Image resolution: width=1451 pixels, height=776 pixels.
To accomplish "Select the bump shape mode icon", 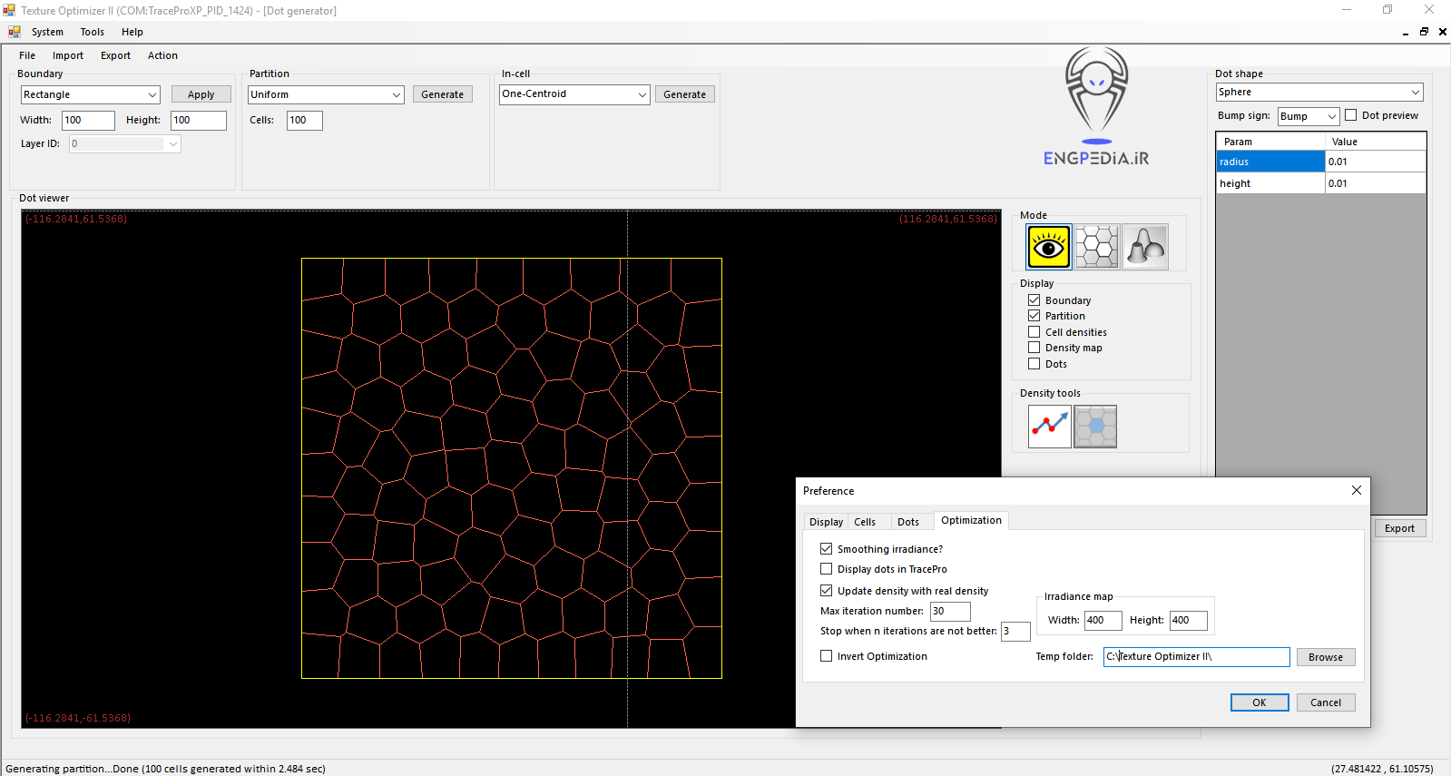I will point(1145,247).
